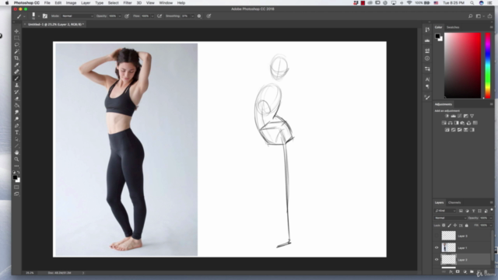Select the Pen tool
This screenshot has width=498, height=280.
tap(16, 126)
